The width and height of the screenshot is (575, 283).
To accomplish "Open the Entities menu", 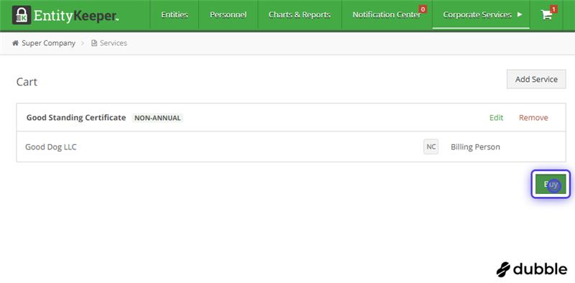I will point(175,14).
